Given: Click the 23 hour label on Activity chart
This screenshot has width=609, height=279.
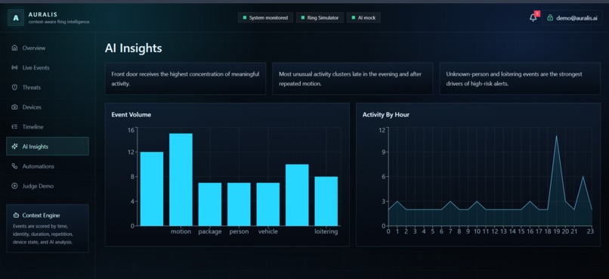Looking at the screenshot, I should point(591,231).
